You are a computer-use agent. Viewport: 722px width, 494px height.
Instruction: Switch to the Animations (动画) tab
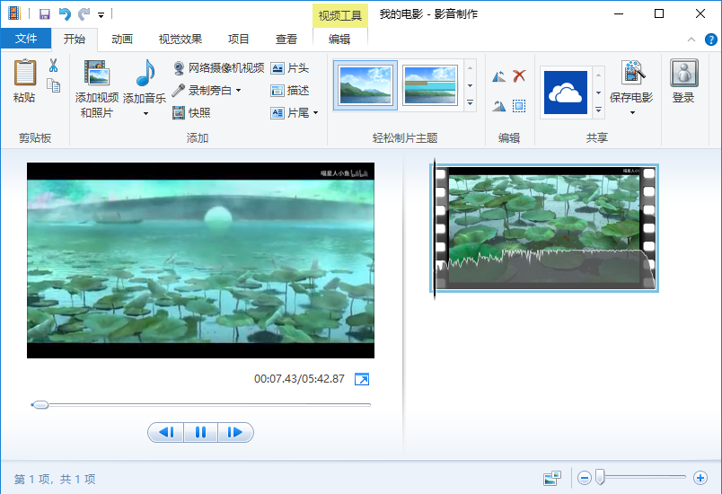point(122,40)
